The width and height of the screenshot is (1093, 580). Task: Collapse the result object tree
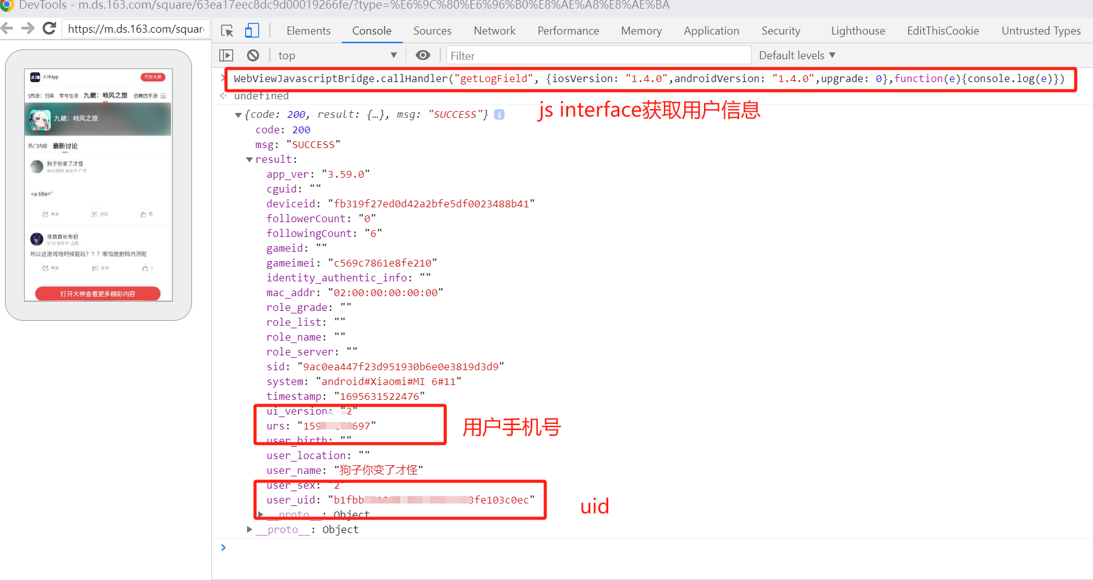pyautogui.click(x=249, y=160)
